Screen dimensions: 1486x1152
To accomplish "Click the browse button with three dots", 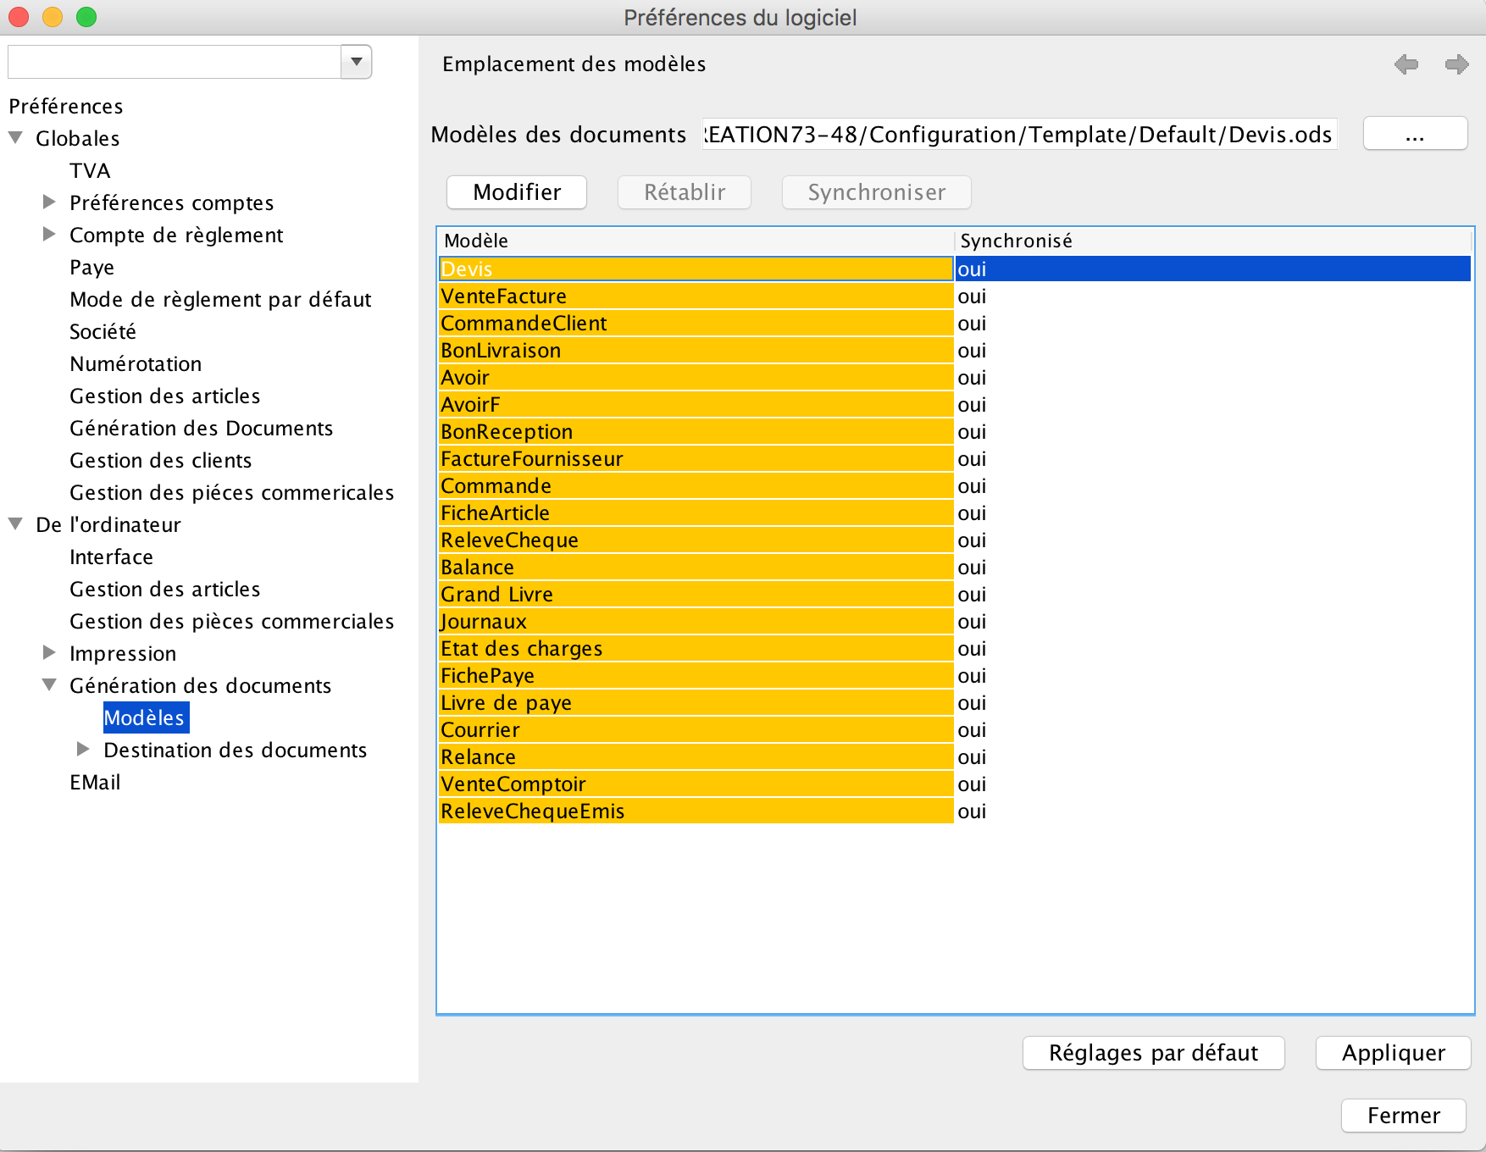I will pos(1414,134).
